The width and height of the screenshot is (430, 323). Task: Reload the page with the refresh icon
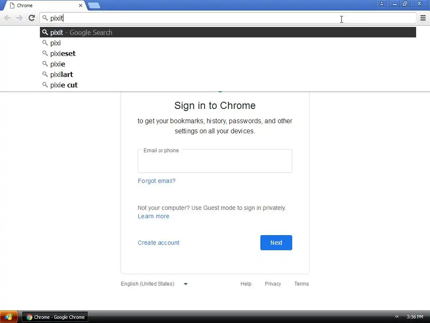click(32, 18)
